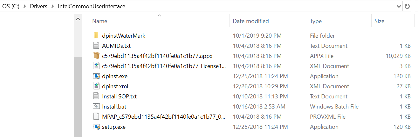This screenshot has height=137, width=418.
Task: Click the .appx package file icon
Action: coord(96,56)
